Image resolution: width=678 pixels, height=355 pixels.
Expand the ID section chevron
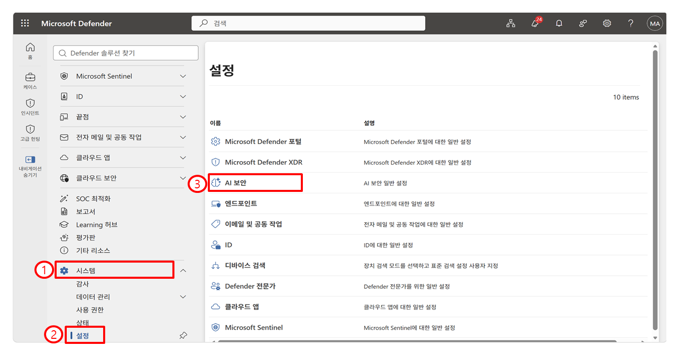click(x=183, y=96)
